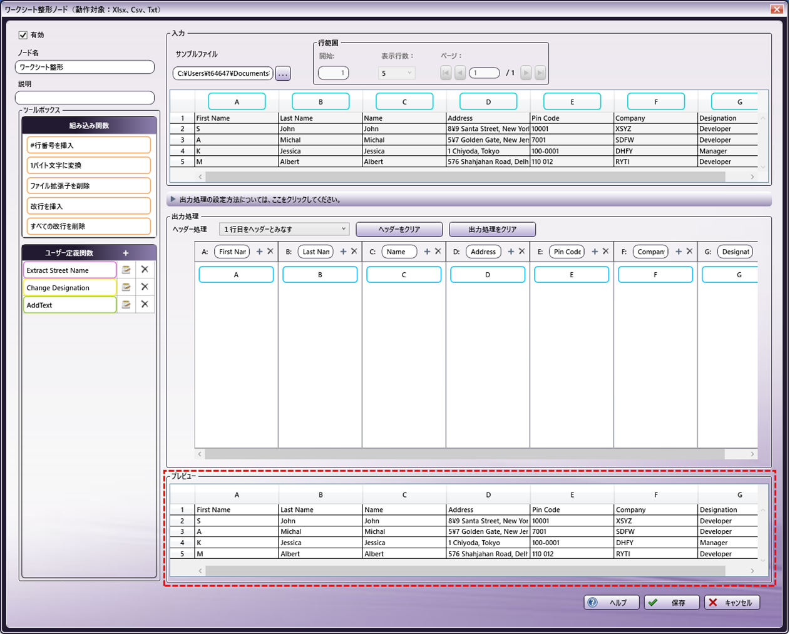Add column after Pin Code header

pos(595,252)
